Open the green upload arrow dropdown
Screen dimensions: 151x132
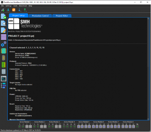coord(25,10)
